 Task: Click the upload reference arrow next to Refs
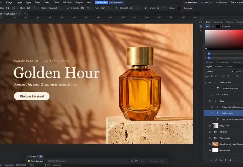coord(142,161)
